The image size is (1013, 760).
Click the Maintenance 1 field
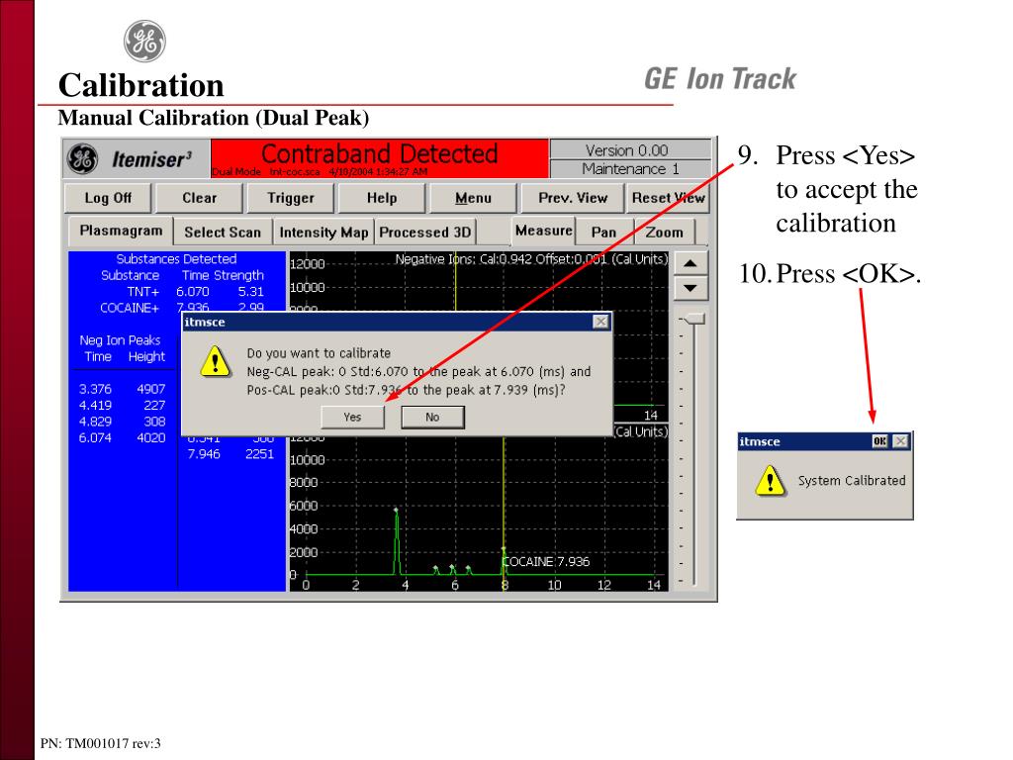[630, 168]
